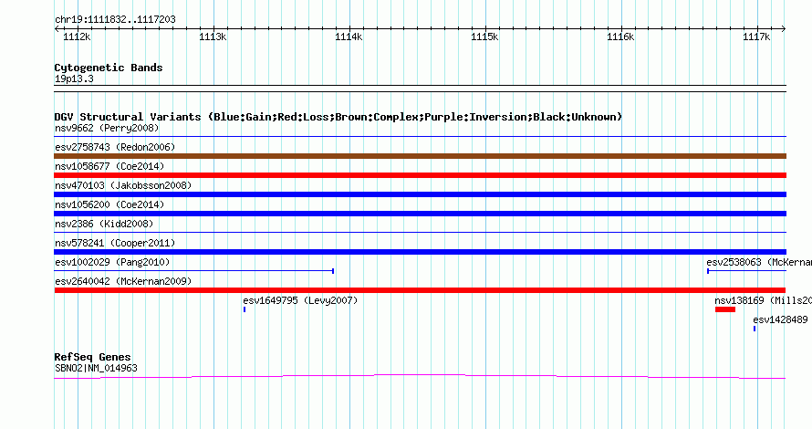Open the Cytogenetic Bands track title
This screenshot has height=429, width=812.
[109, 68]
